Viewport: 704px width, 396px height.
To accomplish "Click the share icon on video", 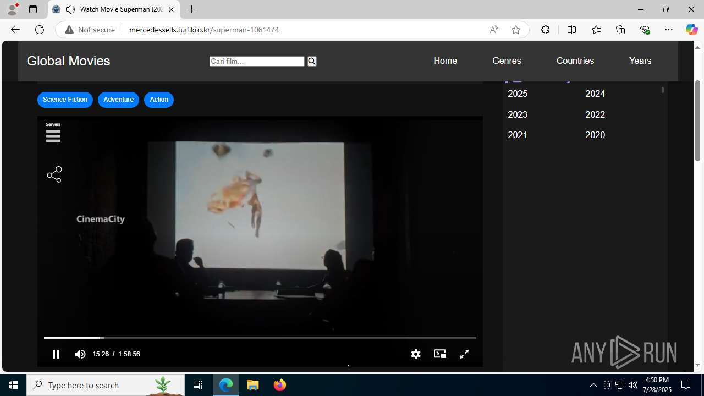I will pos(54,175).
